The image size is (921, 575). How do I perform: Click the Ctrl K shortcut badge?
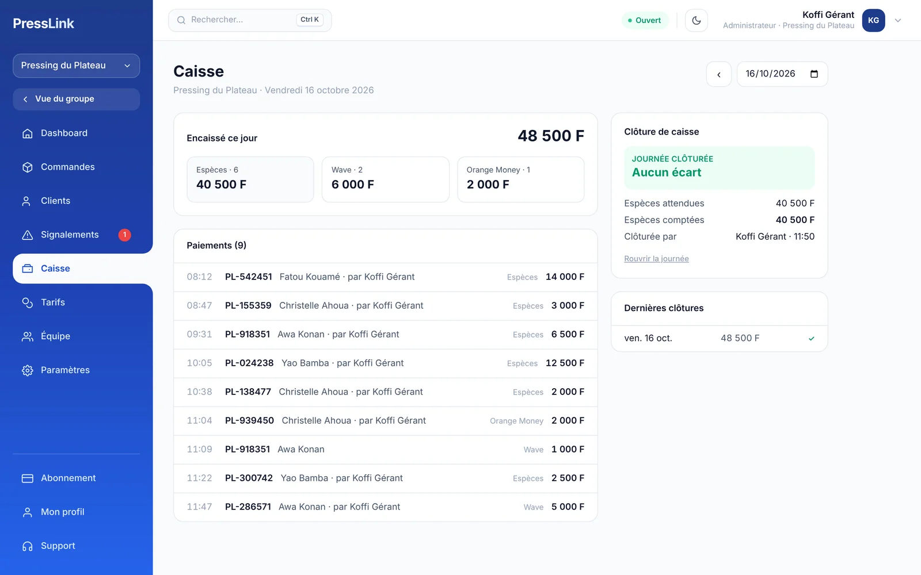[x=310, y=20]
